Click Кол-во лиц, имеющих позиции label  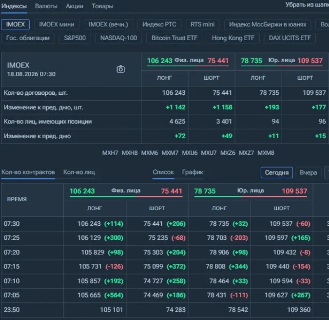[x=48, y=122]
